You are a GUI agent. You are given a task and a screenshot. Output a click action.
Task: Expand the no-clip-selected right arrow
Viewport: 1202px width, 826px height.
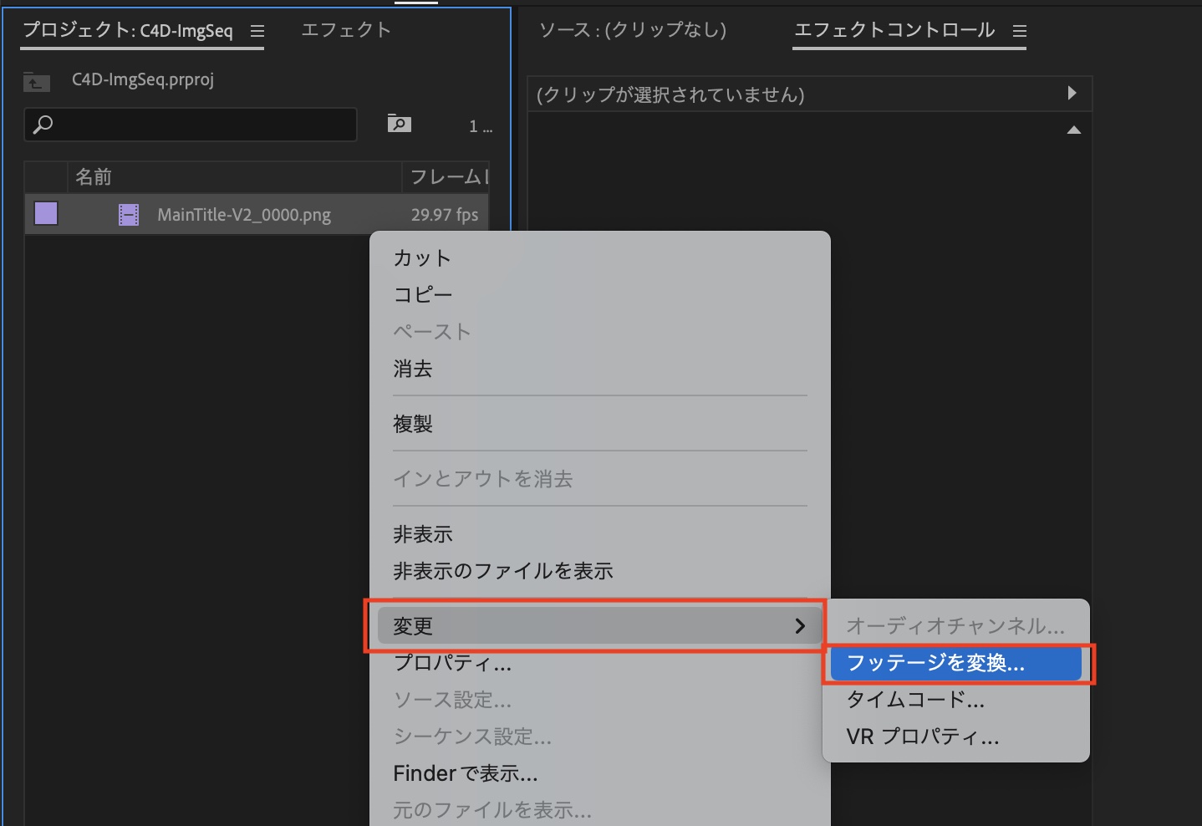(x=1072, y=93)
